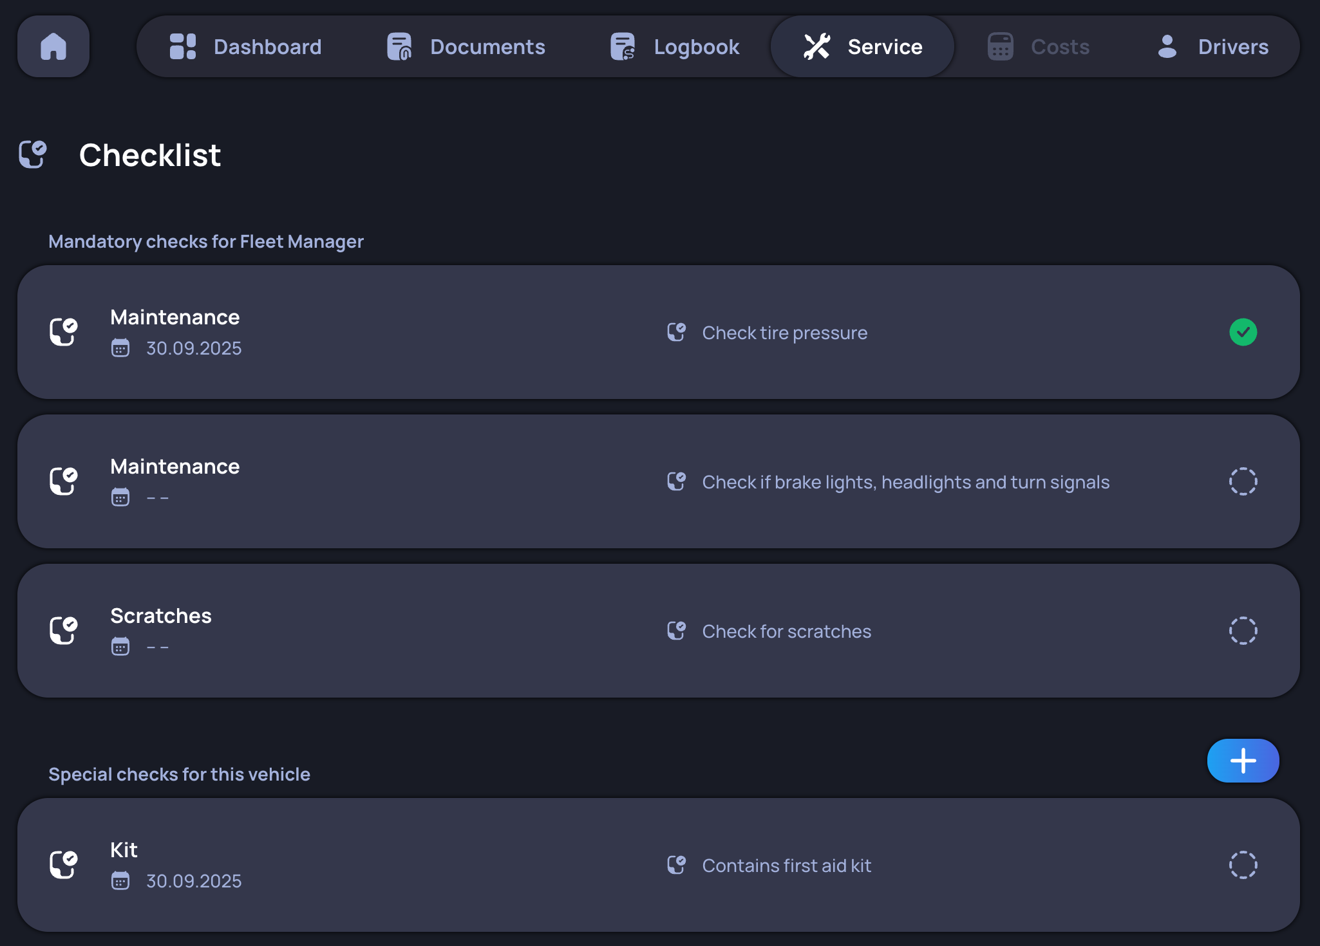Click the Documents file icon

pyautogui.click(x=399, y=46)
